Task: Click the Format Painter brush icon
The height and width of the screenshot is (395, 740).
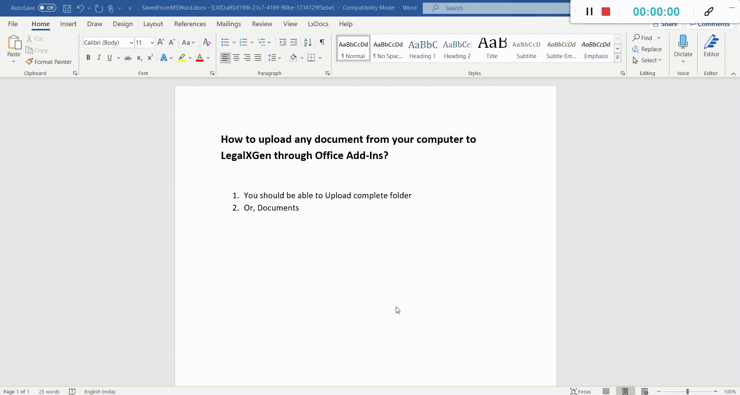Action: click(29, 62)
